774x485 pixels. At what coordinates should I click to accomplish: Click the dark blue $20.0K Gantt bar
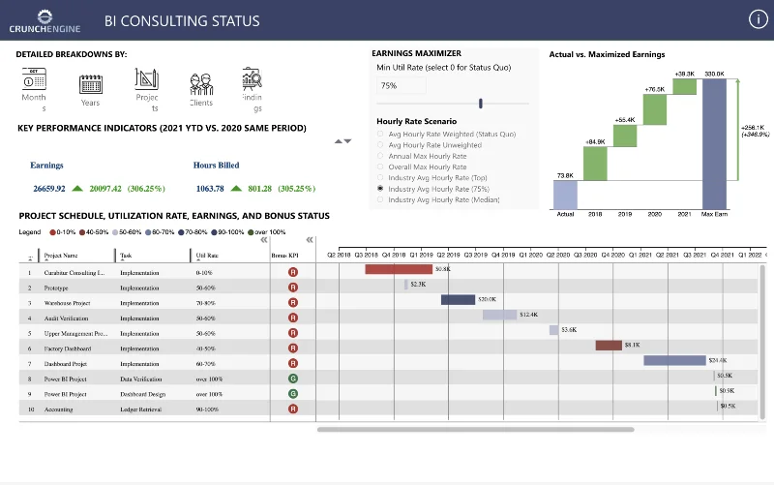click(458, 299)
